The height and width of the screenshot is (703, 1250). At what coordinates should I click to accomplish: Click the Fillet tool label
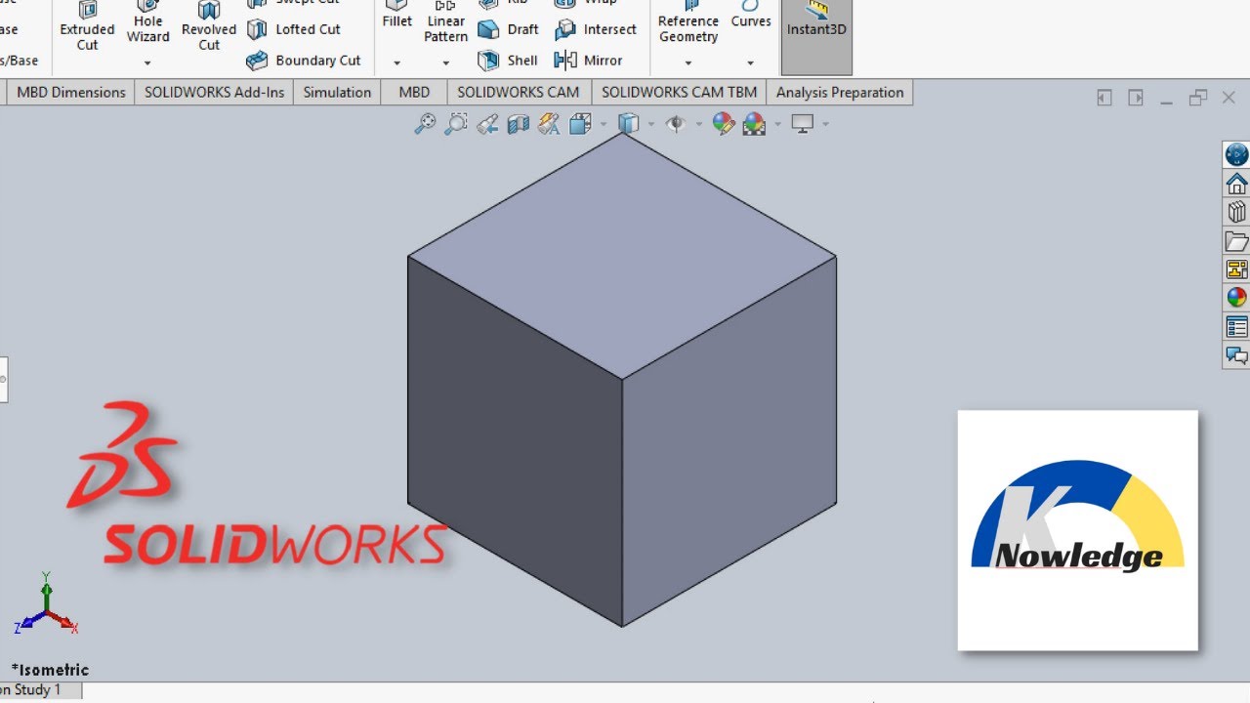[396, 21]
